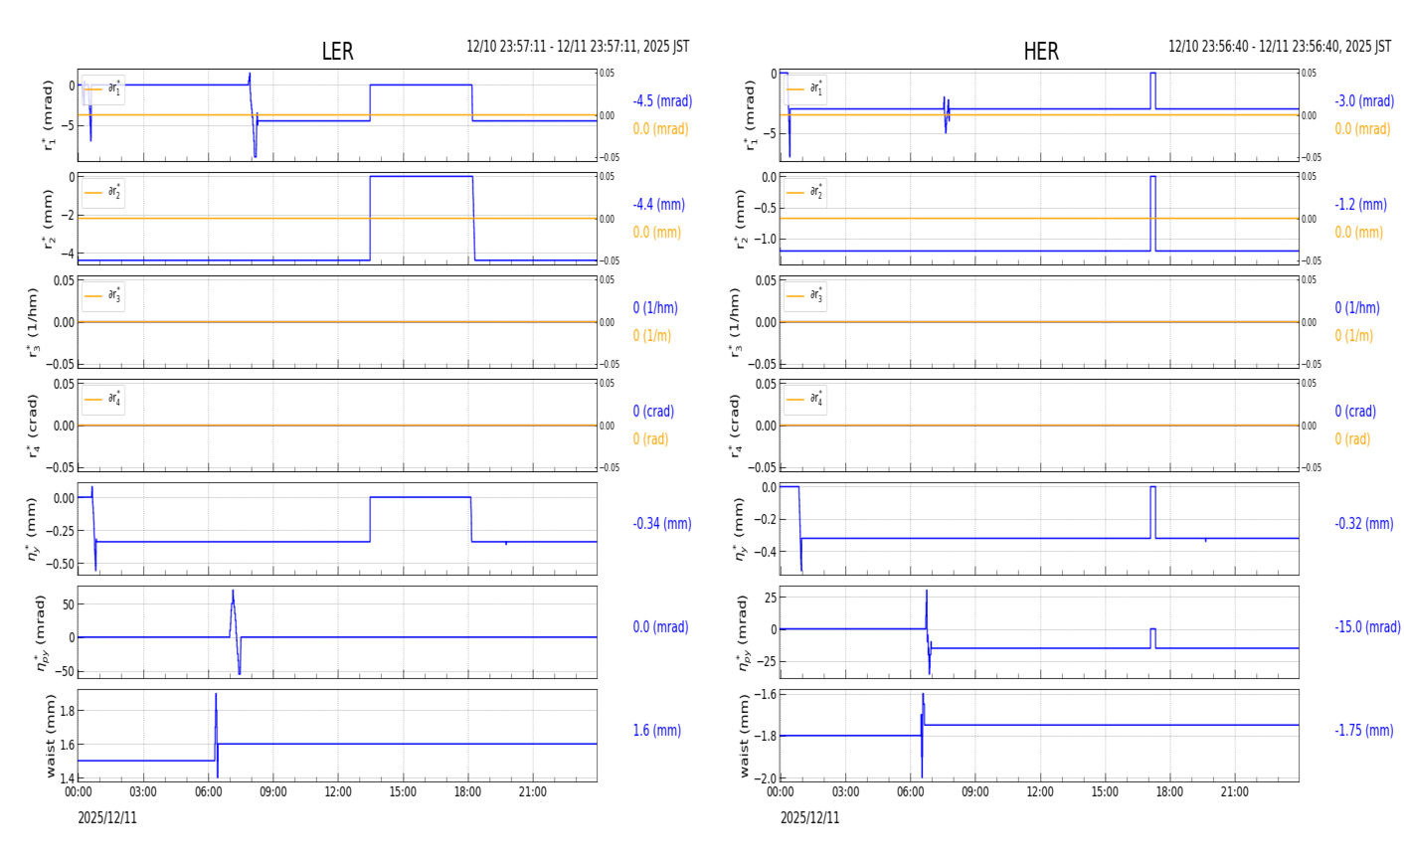
Task: Click the "21:00" x-axis tick under HER
Action: click(1234, 792)
